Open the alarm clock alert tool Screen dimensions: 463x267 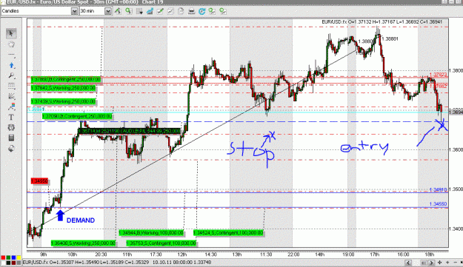(11, 127)
